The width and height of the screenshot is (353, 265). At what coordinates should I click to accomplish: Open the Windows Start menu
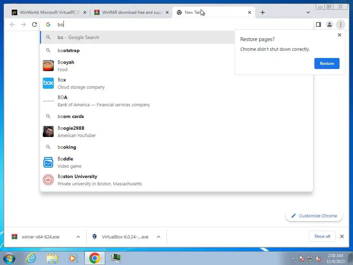9,258
